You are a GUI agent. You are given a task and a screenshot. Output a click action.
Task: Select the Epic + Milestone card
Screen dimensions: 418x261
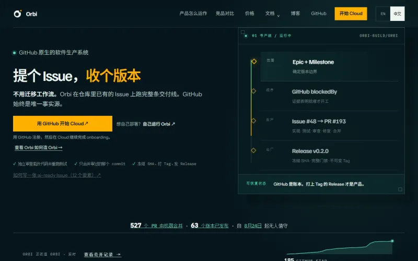[329, 66]
